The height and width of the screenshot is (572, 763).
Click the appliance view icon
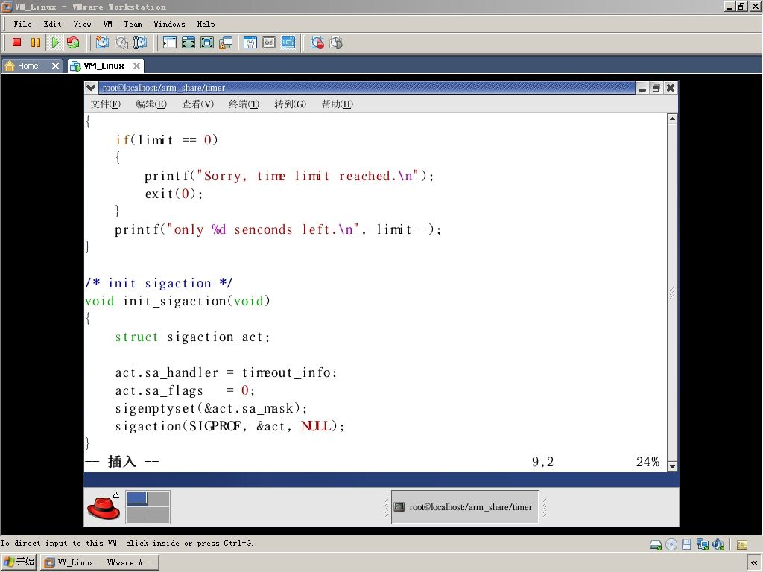269,42
